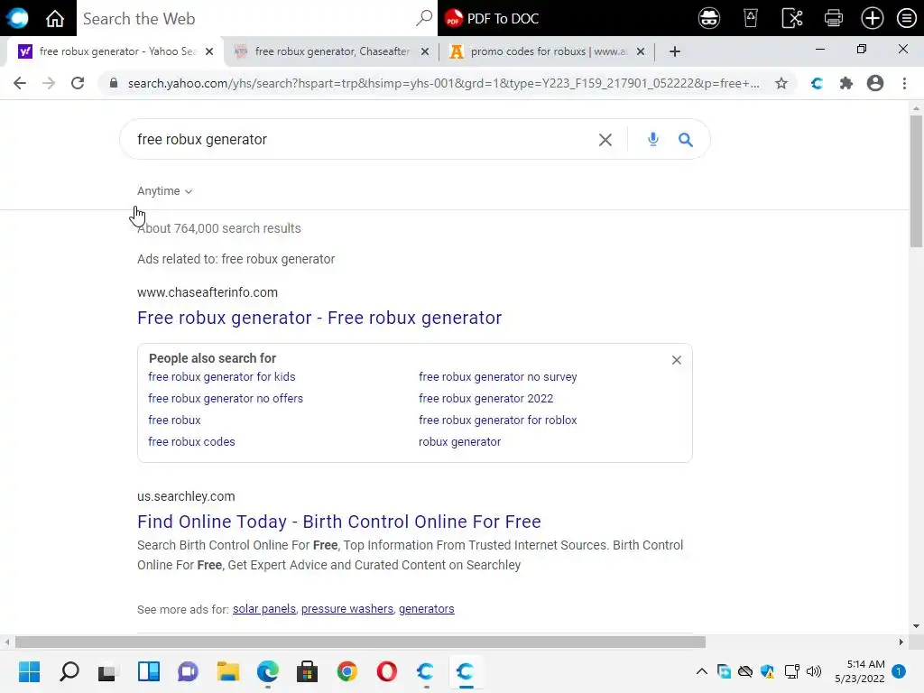Open Opera from the taskbar
The image size is (924, 693).
coord(386,671)
